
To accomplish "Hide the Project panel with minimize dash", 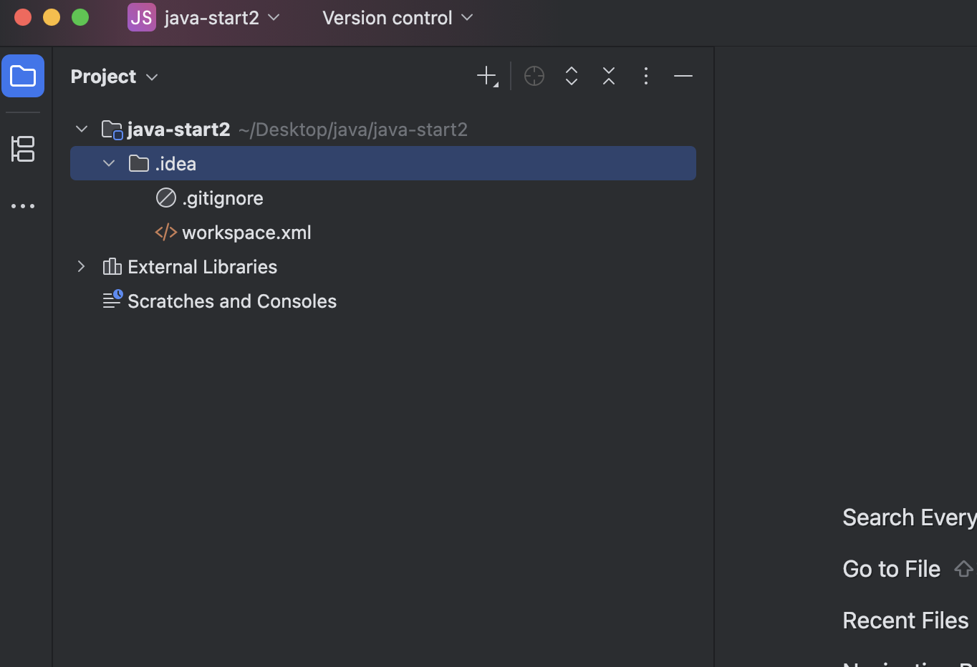I will point(683,76).
